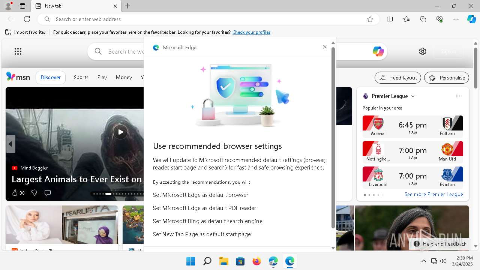Click the Personalise button

(x=447, y=78)
